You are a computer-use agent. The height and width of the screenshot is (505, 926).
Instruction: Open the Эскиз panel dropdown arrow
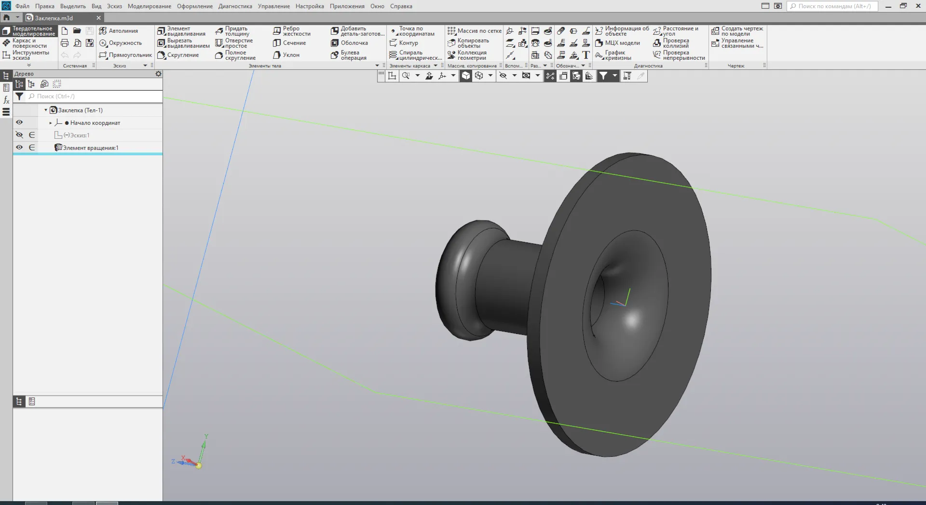pyautogui.click(x=145, y=66)
